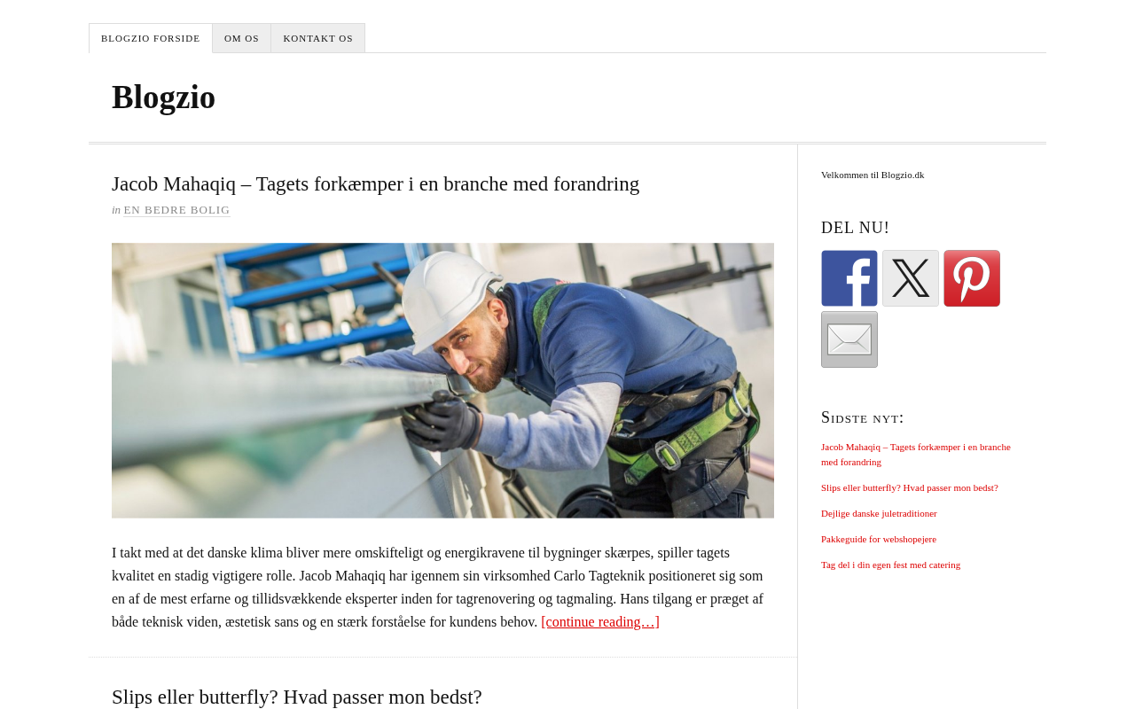Open the Kontakt Os tab
The height and width of the screenshot is (709, 1135).
tap(318, 38)
